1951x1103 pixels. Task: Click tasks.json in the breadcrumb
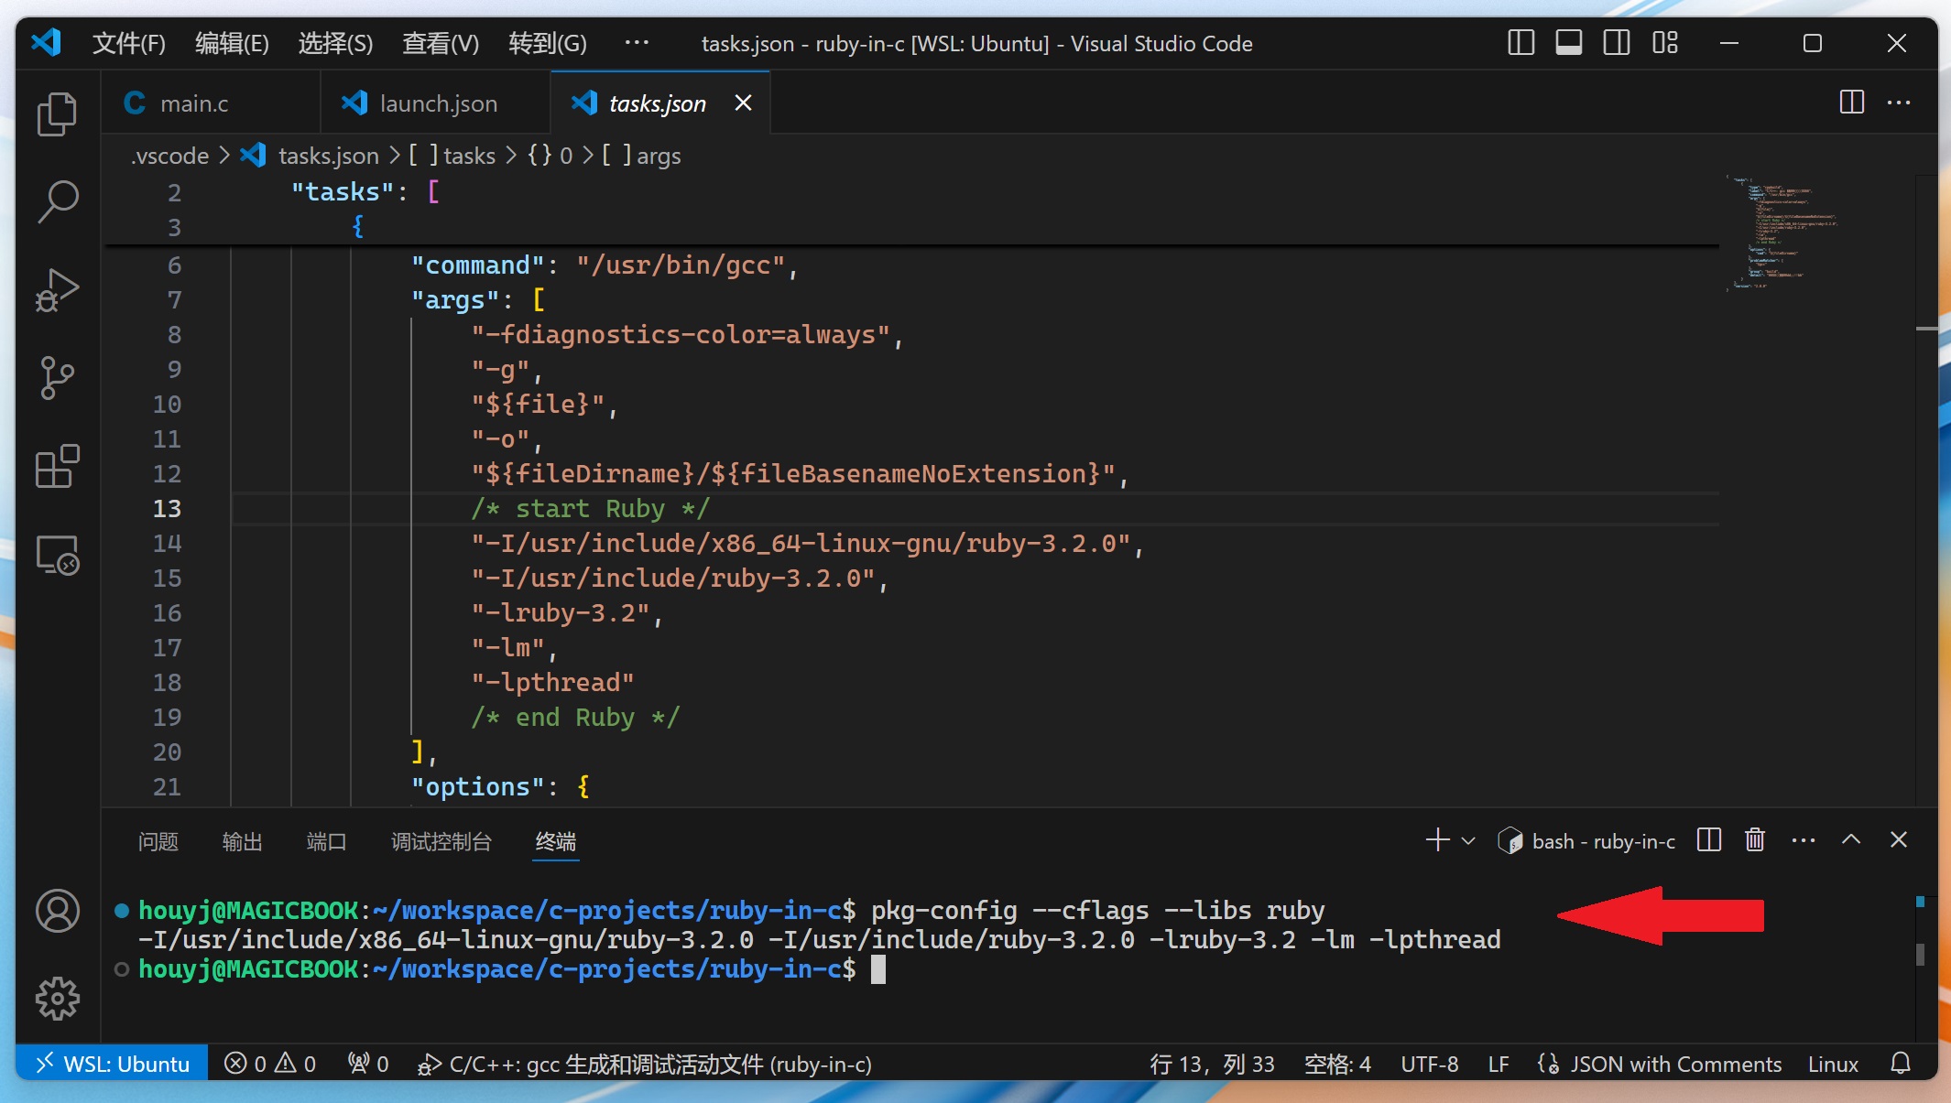coord(311,156)
